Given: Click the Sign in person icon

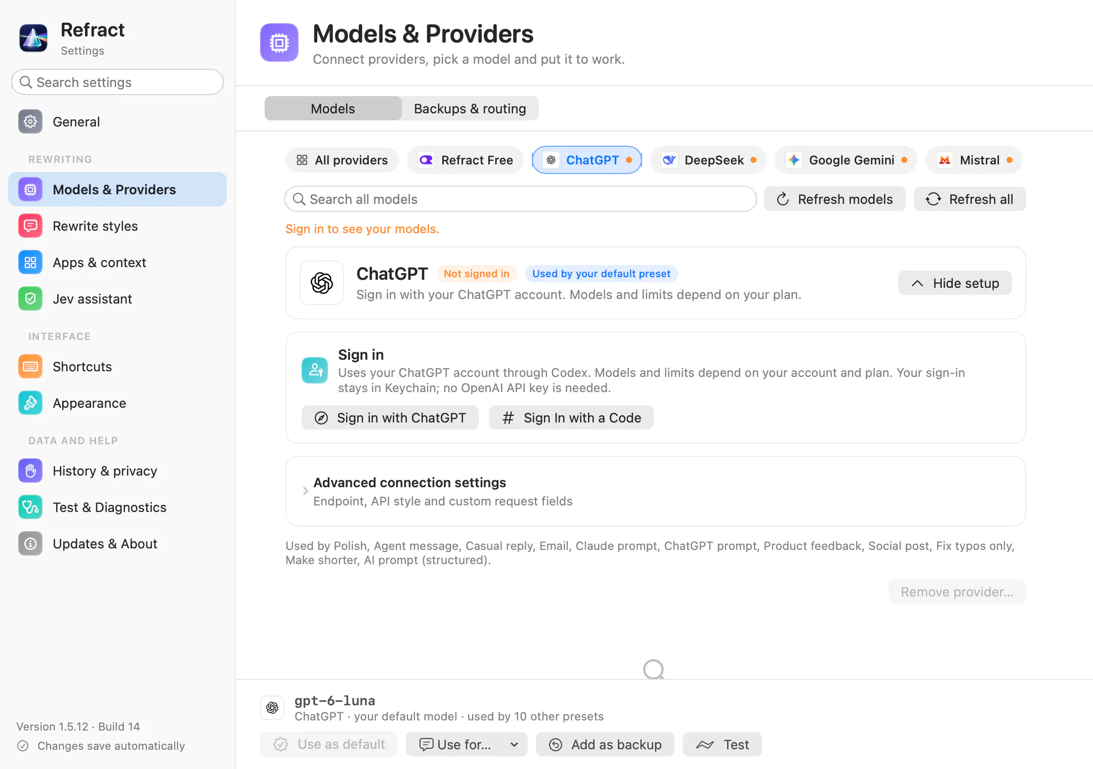Looking at the screenshot, I should click(315, 370).
